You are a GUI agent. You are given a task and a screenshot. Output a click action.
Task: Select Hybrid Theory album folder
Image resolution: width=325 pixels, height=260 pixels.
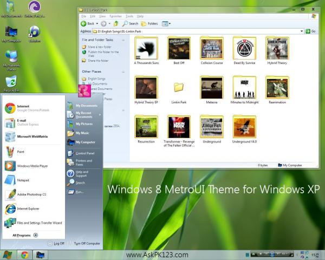(x=277, y=50)
